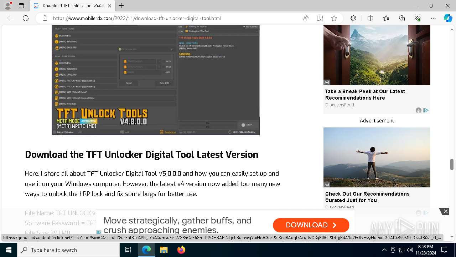Click the Download the TFT Unlocker heading
This screenshot has width=456, height=257.
pyautogui.click(x=141, y=155)
